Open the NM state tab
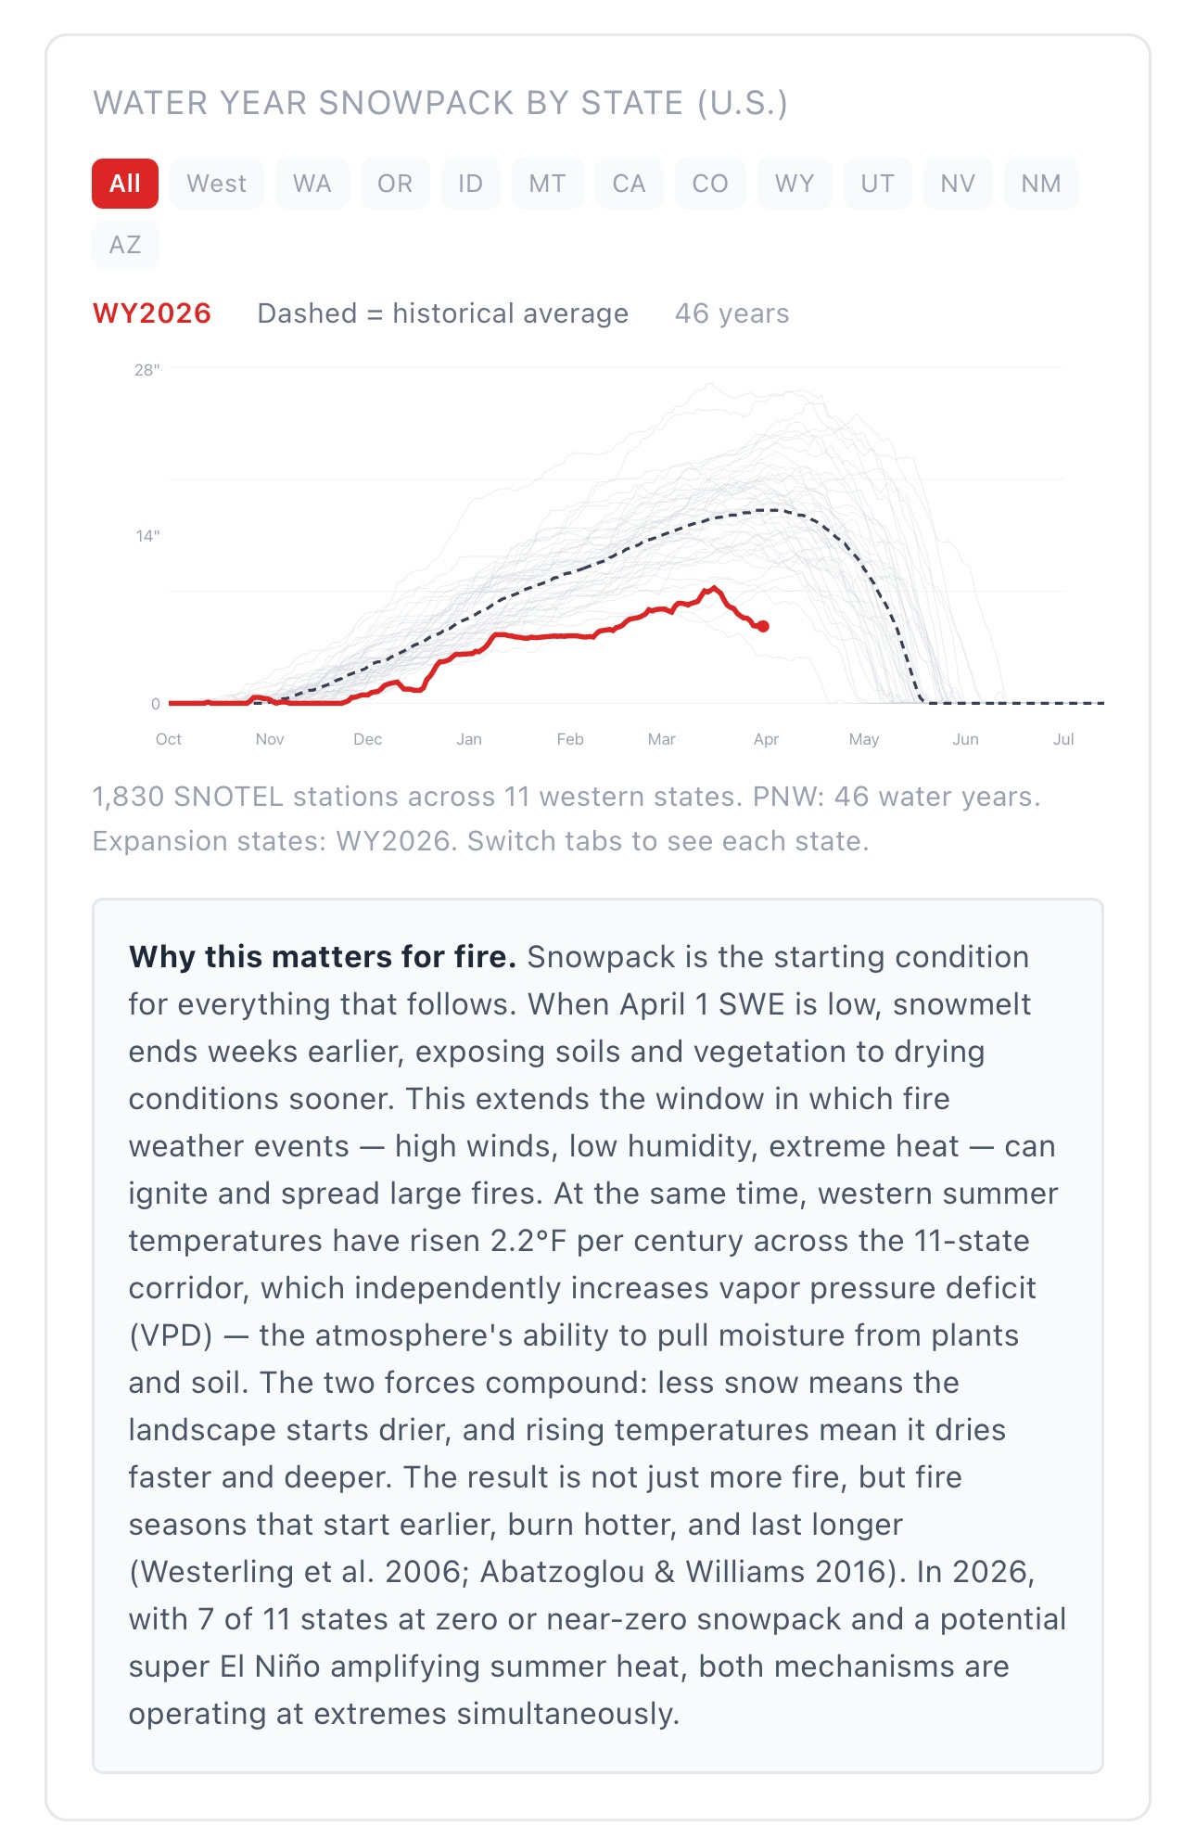This screenshot has width=1196, height=1826. coord(1041,184)
